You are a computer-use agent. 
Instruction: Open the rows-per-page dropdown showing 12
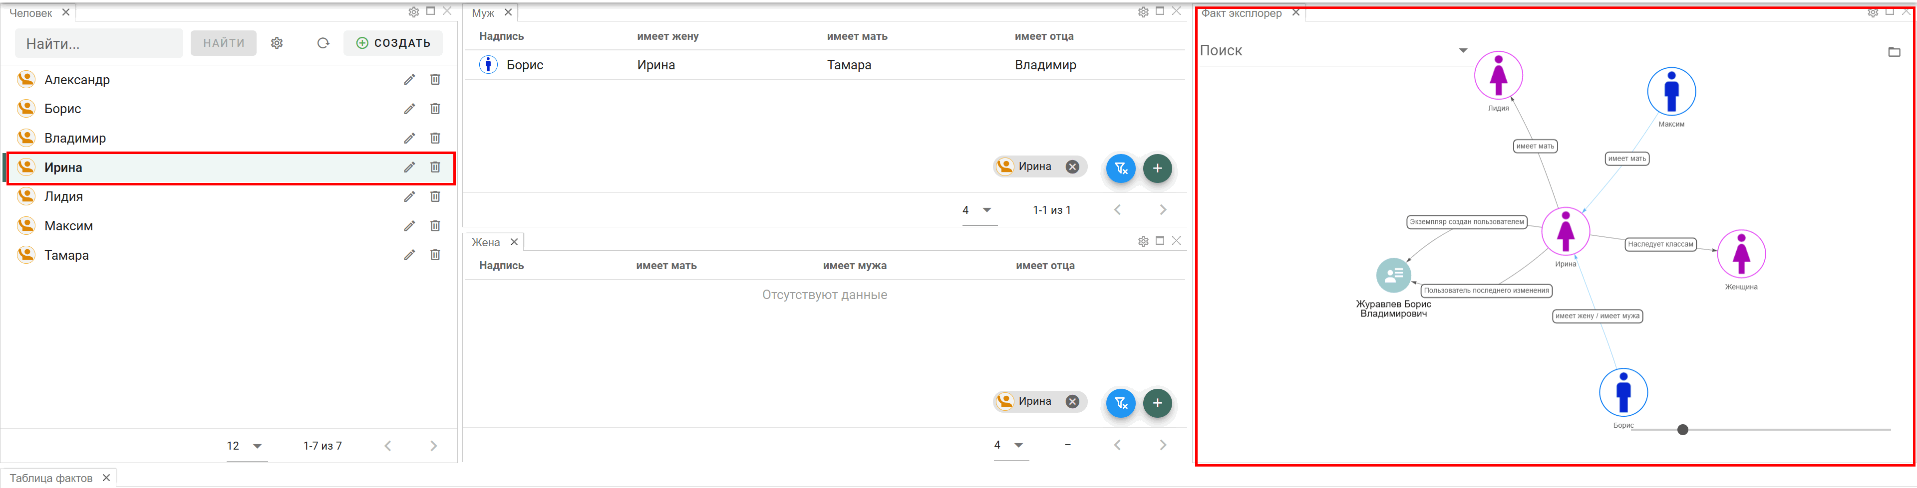pyautogui.click(x=246, y=446)
